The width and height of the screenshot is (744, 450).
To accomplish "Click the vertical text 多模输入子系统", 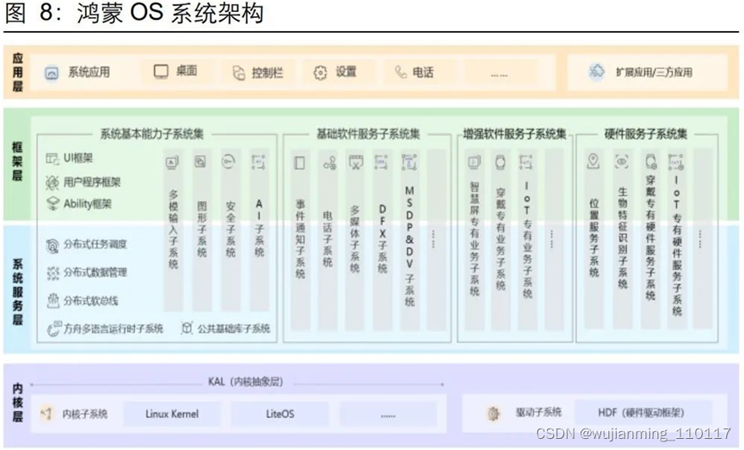I will (x=173, y=230).
